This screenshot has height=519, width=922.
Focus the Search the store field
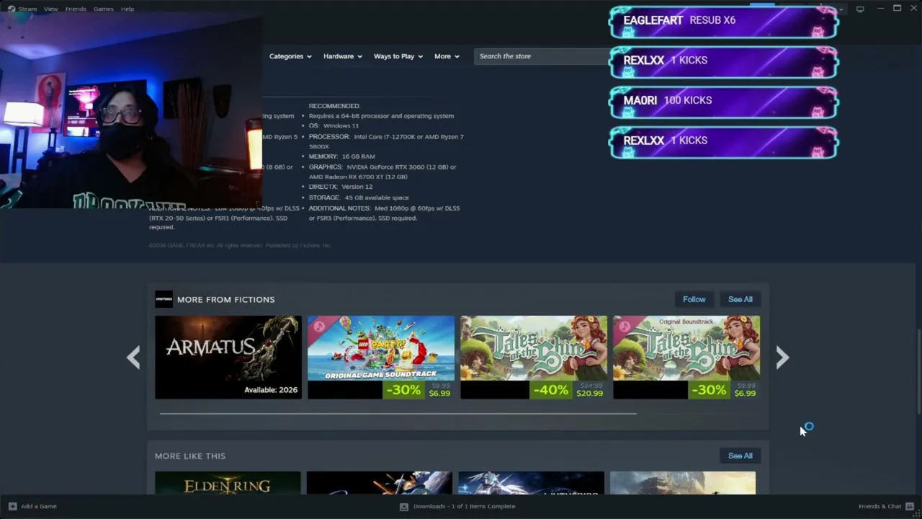[x=542, y=56]
